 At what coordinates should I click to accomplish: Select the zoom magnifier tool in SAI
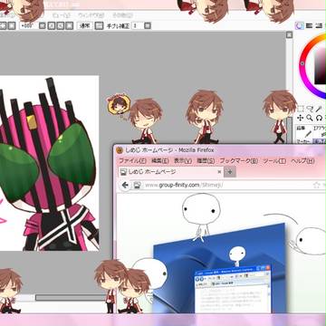tap(310, 118)
